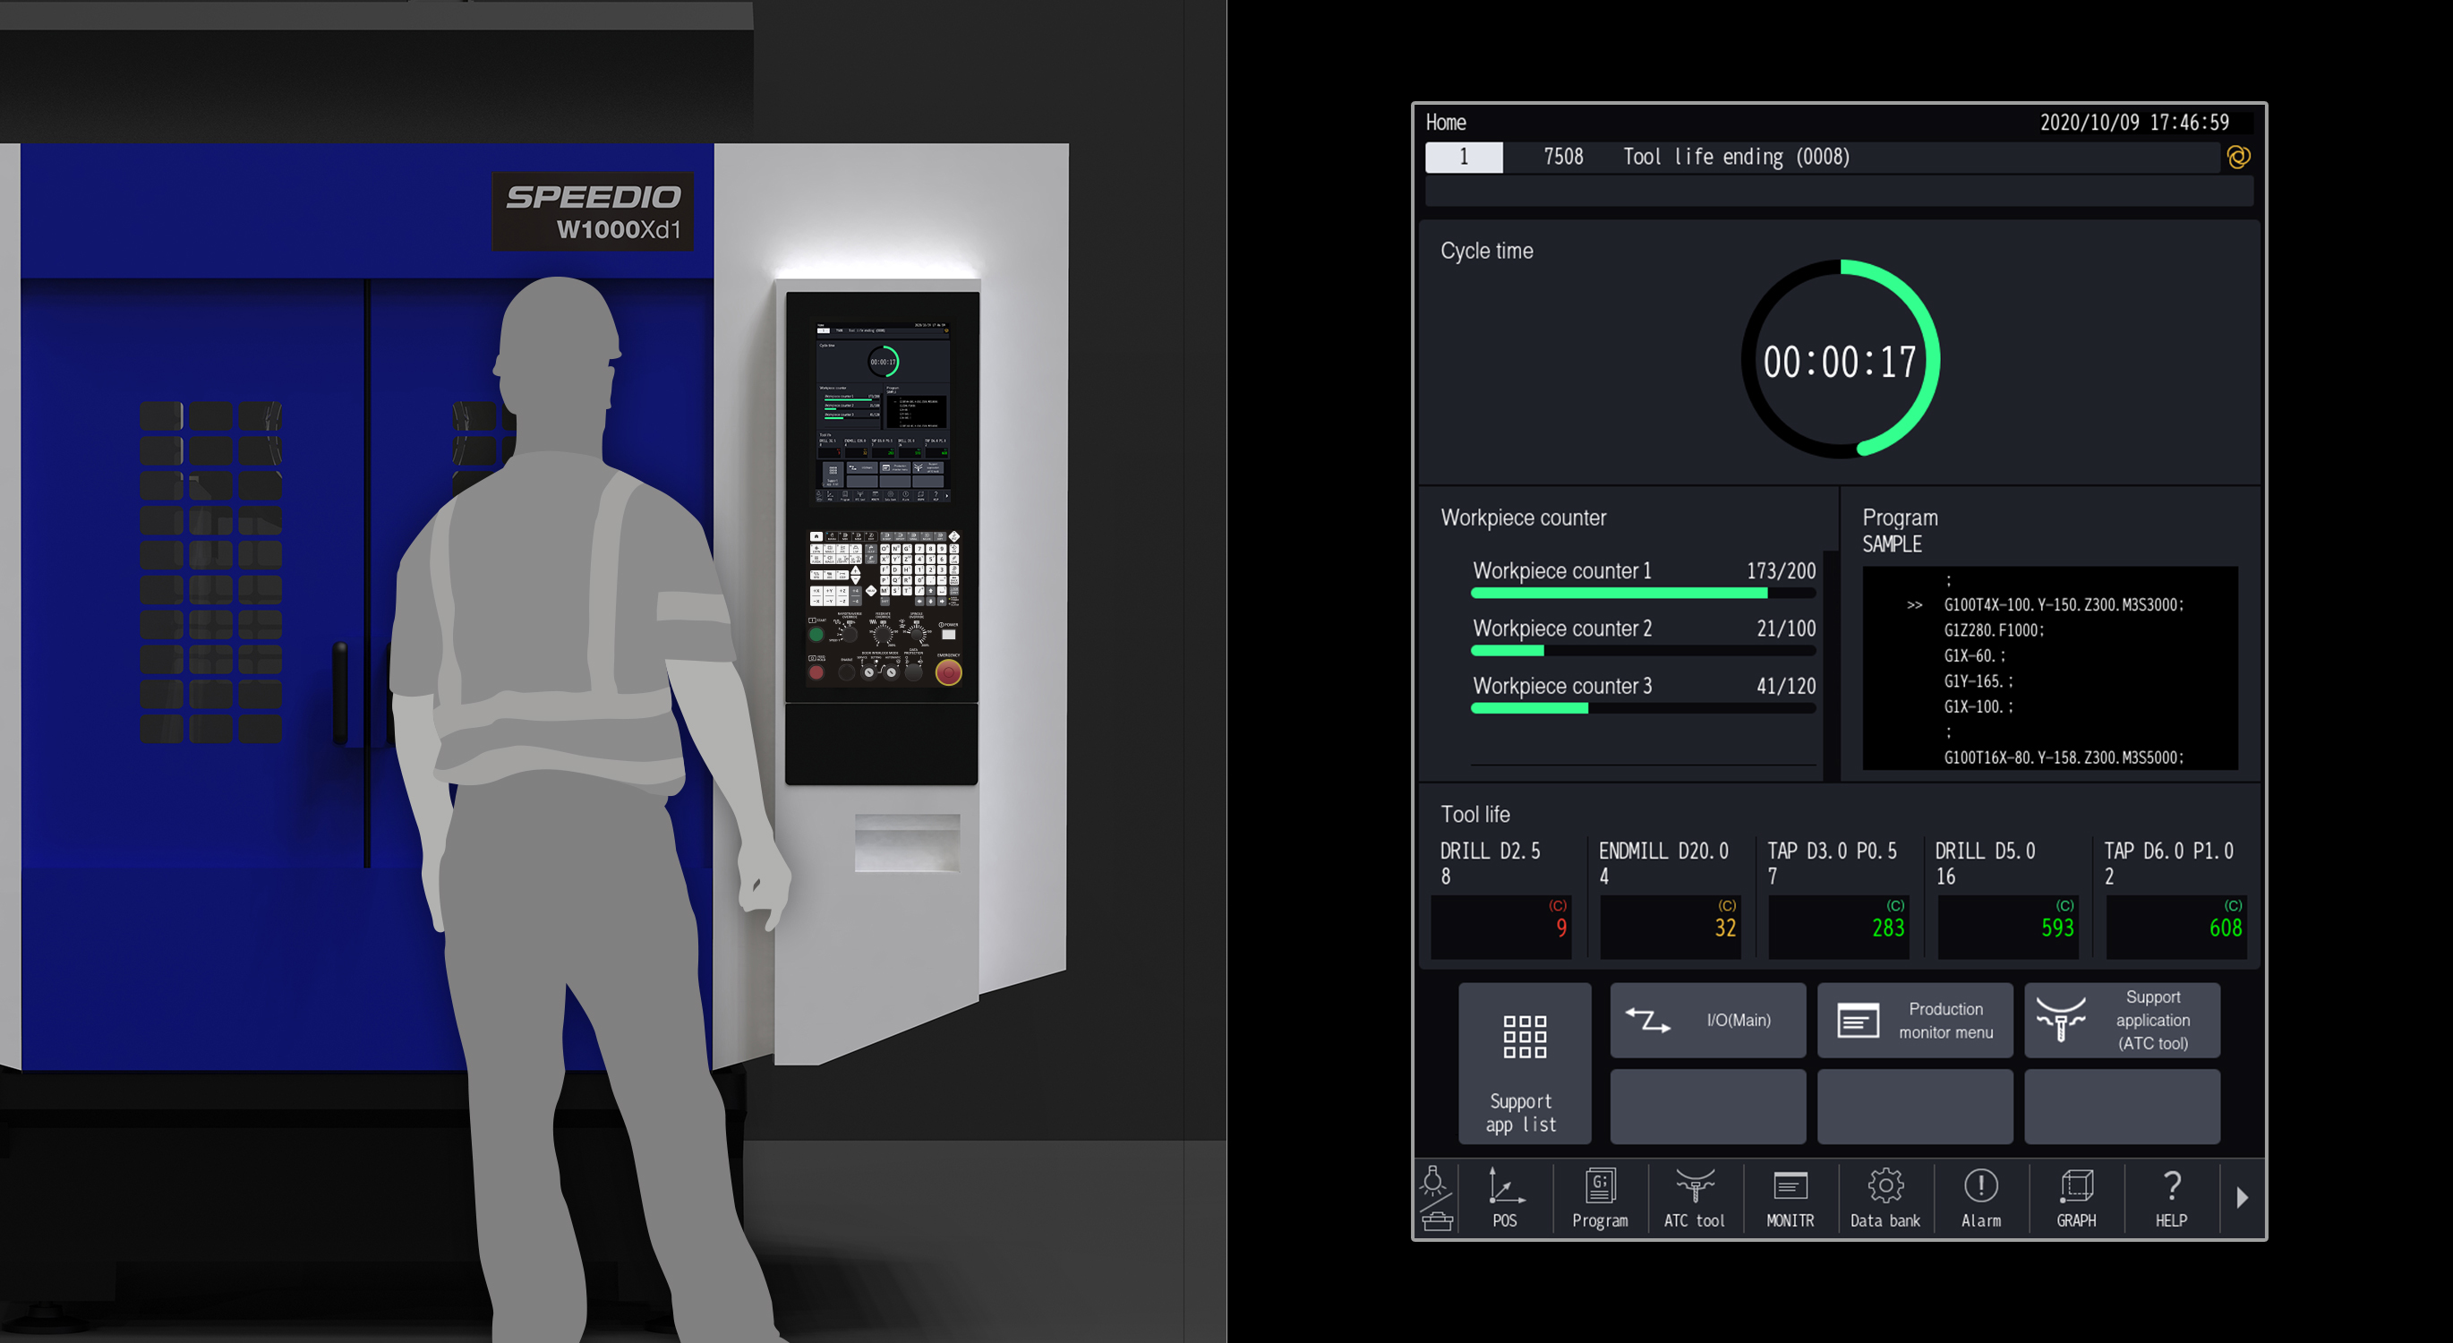This screenshot has width=2453, height=1343.
Task: Open the GRAPH icon
Action: 2076,1197
